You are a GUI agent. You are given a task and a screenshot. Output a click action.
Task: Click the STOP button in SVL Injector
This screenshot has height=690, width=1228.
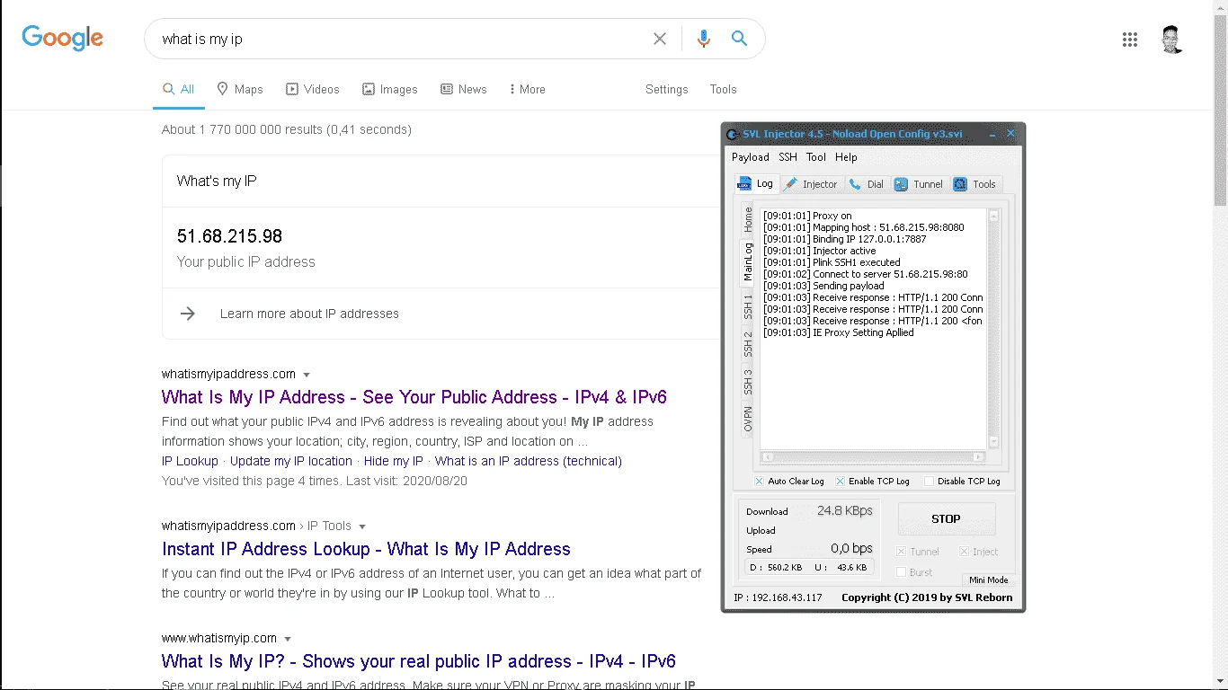click(x=946, y=518)
